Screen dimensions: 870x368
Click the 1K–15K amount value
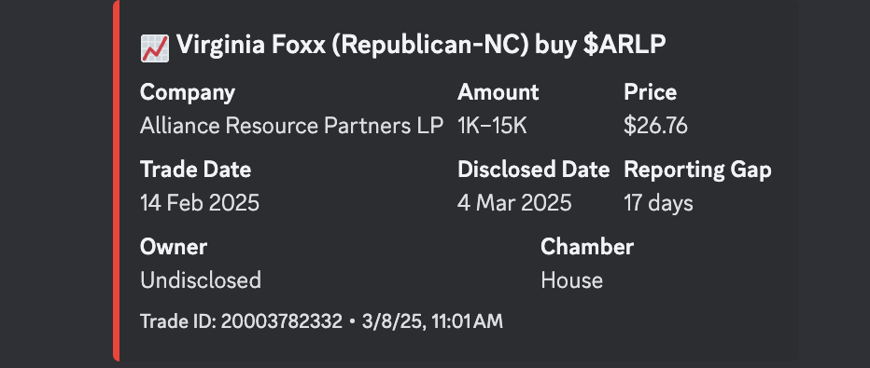click(492, 126)
